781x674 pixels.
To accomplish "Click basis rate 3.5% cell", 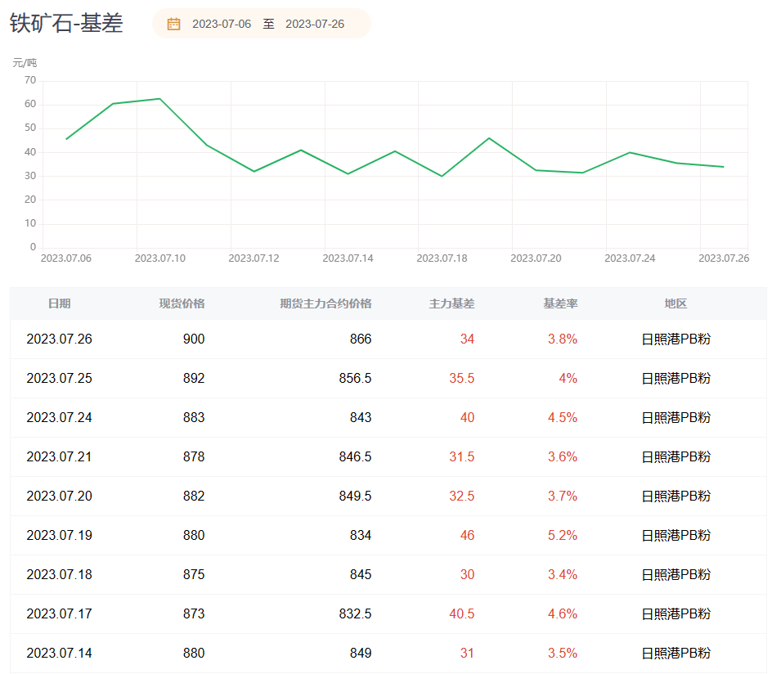I will tap(563, 653).
